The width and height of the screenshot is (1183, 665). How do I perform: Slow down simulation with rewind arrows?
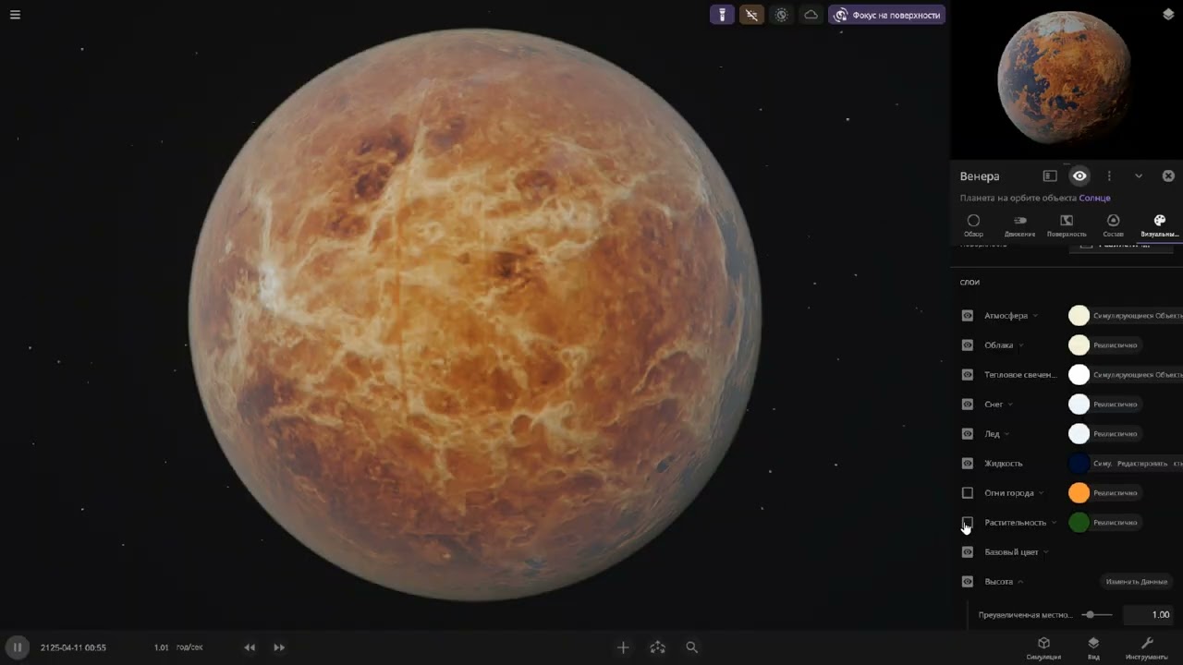coord(250,647)
